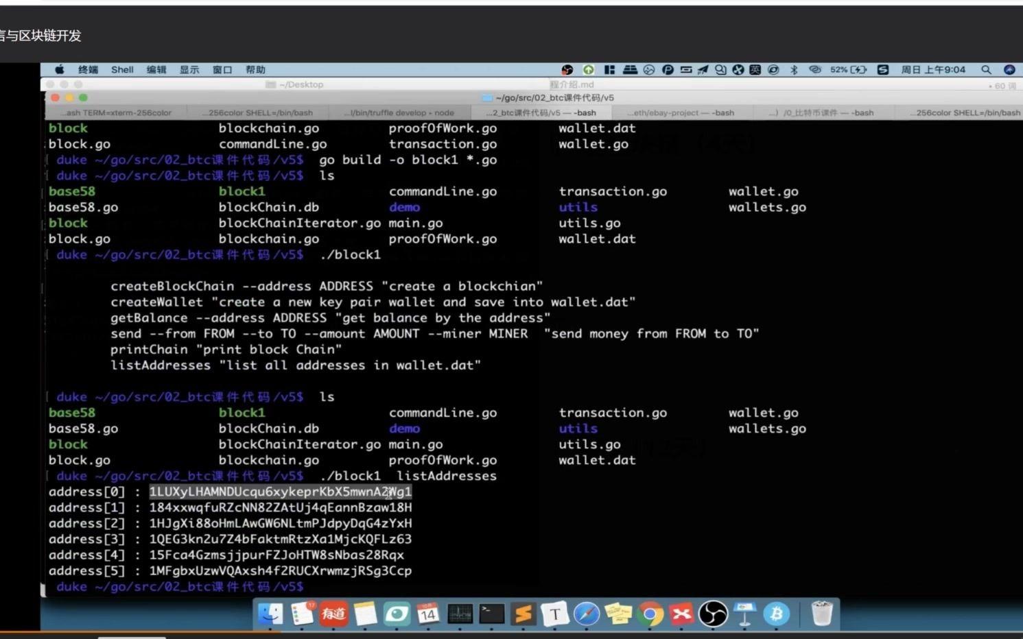This screenshot has height=639, width=1023.
Task: Open the 帮助 menu
Action: tap(255, 69)
